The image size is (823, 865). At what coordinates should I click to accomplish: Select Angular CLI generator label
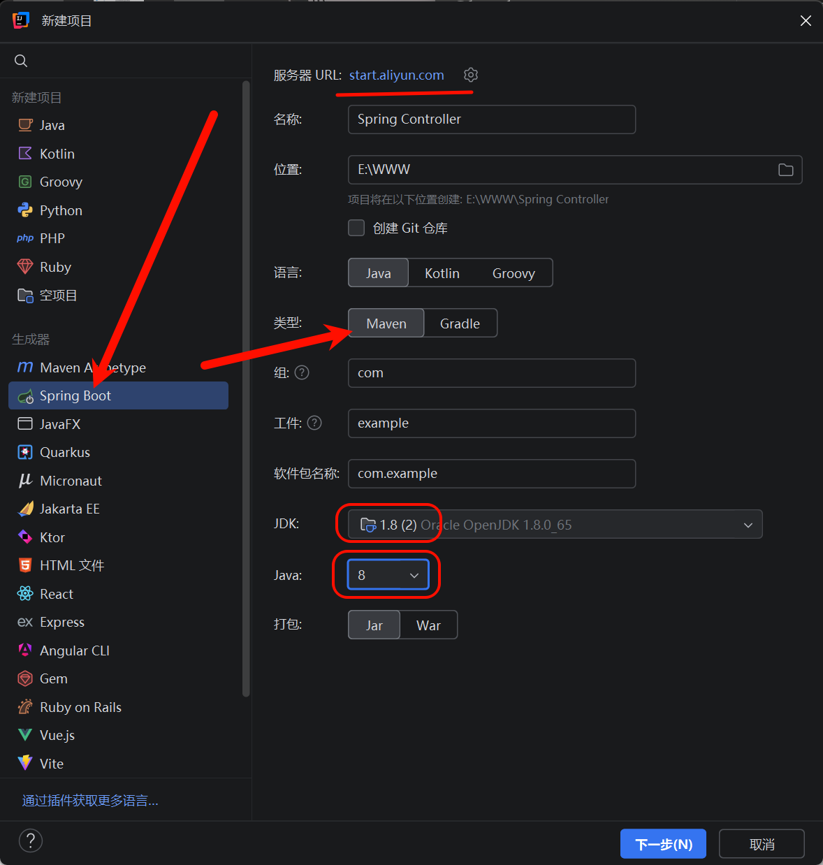pyautogui.click(x=75, y=650)
